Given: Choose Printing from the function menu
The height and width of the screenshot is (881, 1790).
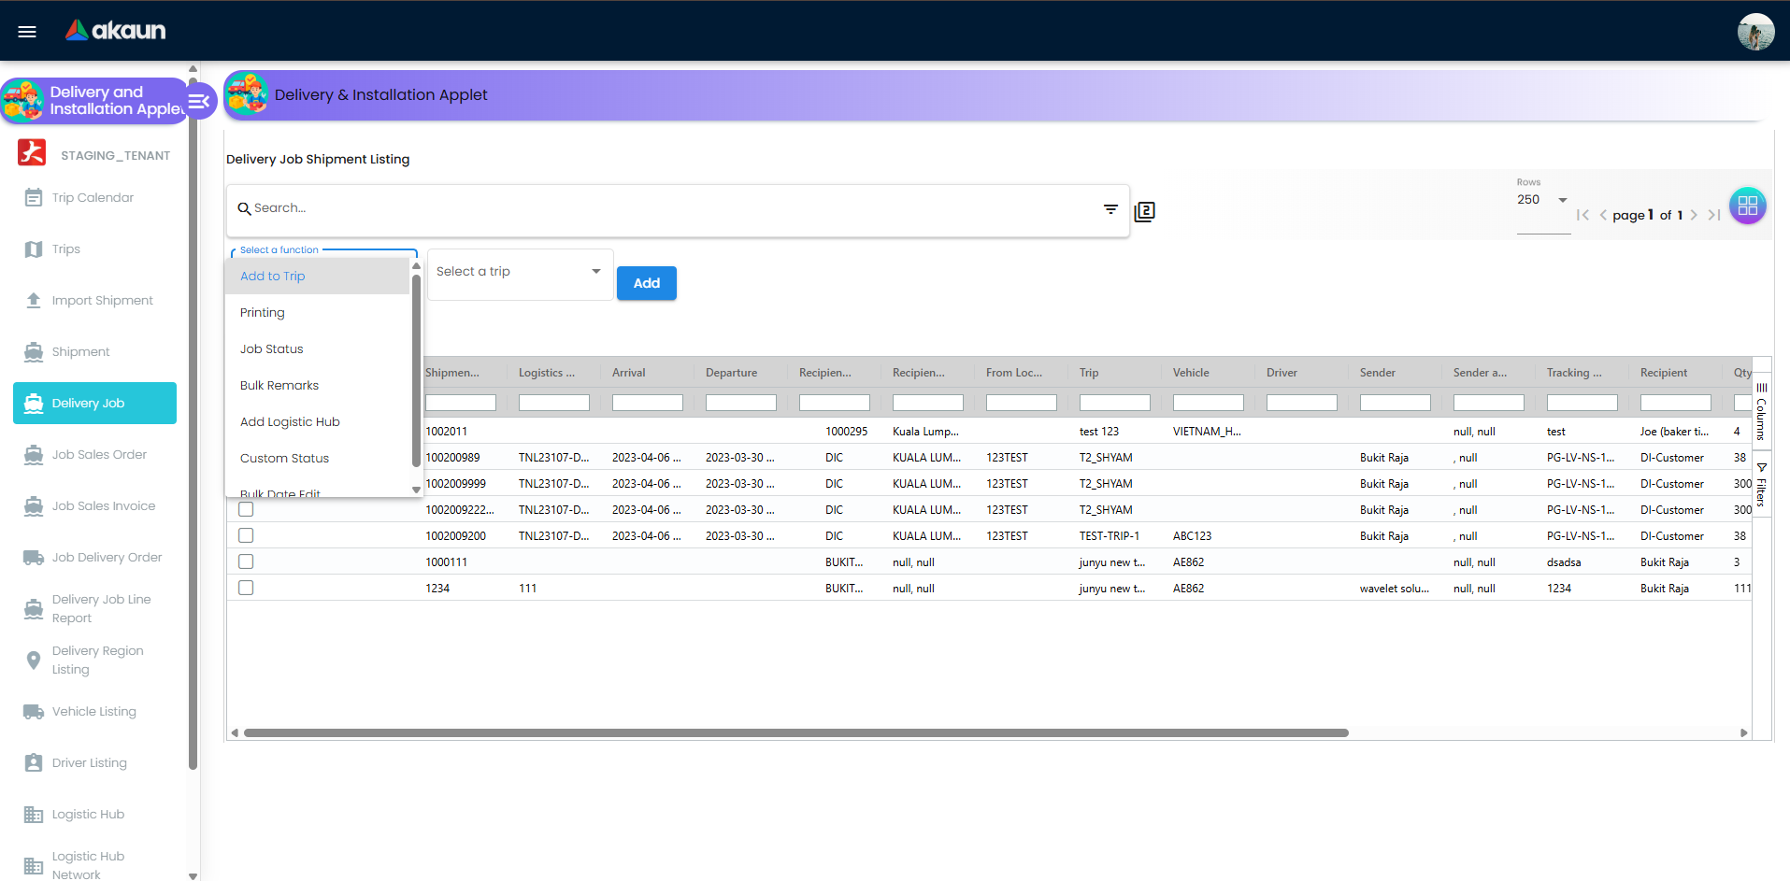Looking at the screenshot, I should pos(262,312).
